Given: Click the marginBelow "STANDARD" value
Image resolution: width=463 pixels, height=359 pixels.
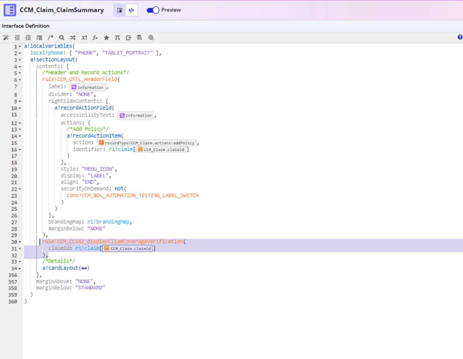Looking at the screenshot, I should pos(90,288).
